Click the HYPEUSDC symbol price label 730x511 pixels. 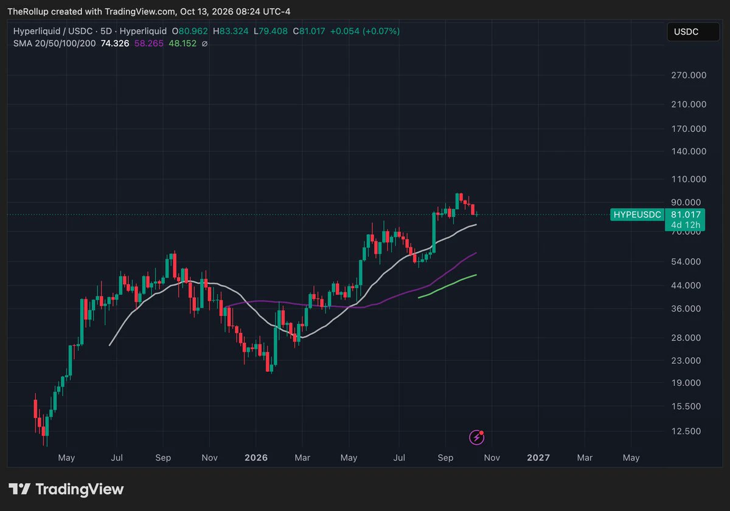[637, 214]
